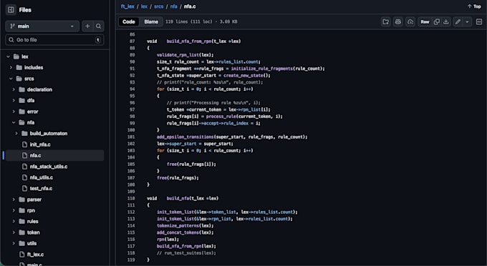Screen dimensions: 487x266
Task: Expand the rules folder chevron
Action: [x=14, y=222]
